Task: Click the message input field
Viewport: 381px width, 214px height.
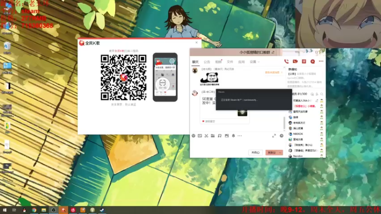Action: click(237, 144)
